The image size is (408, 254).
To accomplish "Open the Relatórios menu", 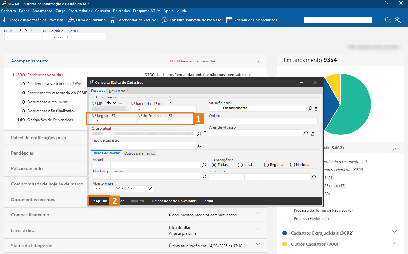I will click(x=121, y=11).
